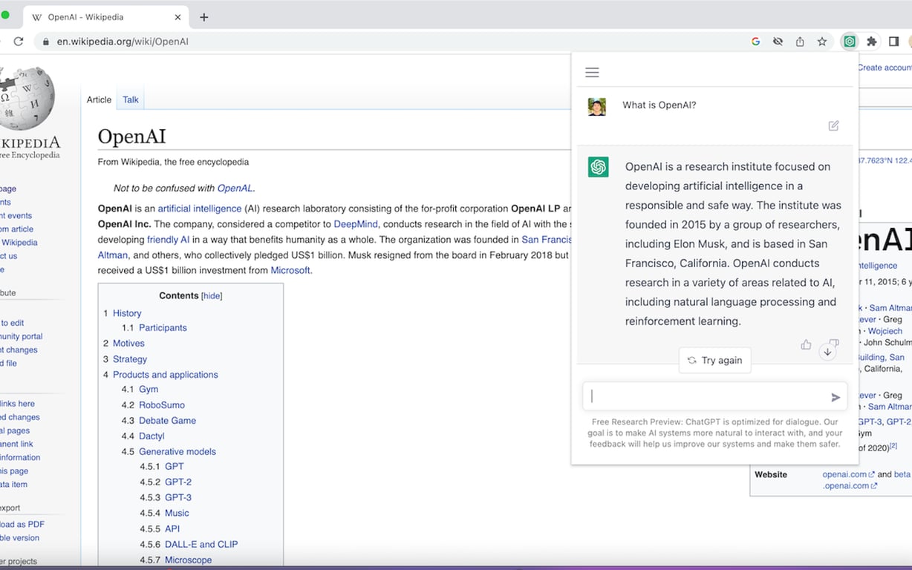Open the Microsoft link in the article
The height and width of the screenshot is (570, 912).
290,270
